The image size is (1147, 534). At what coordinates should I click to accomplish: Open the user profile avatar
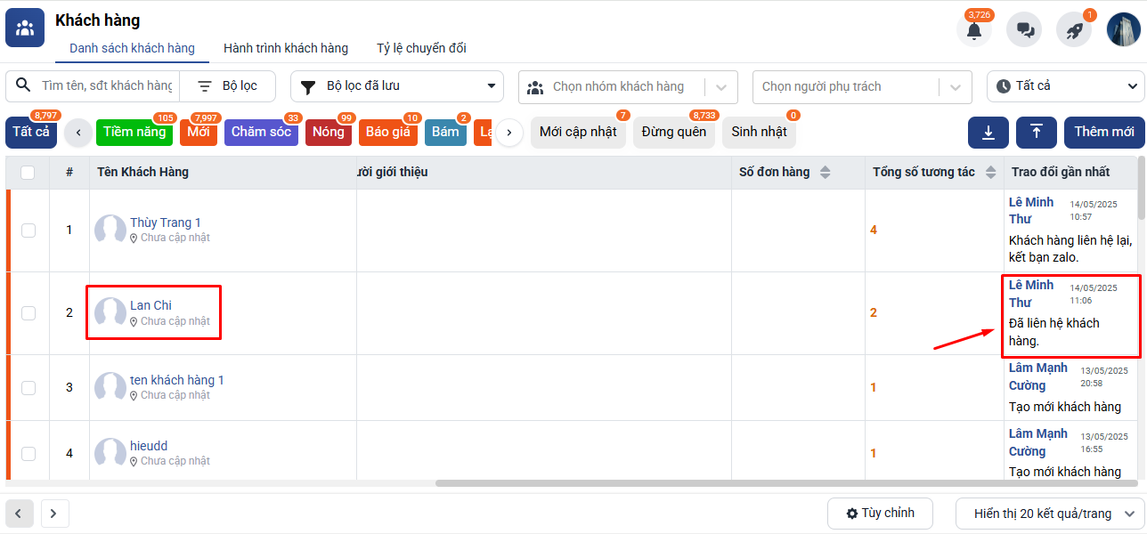pyautogui.click(x=1124, y=30)
